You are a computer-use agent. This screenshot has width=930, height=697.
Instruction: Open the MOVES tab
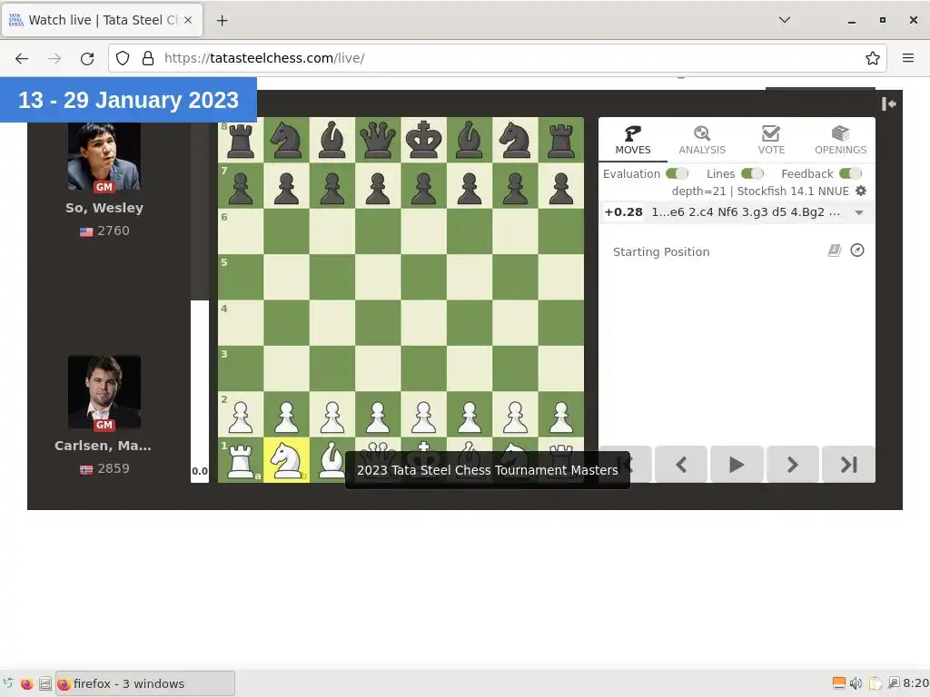pos(632,141)
